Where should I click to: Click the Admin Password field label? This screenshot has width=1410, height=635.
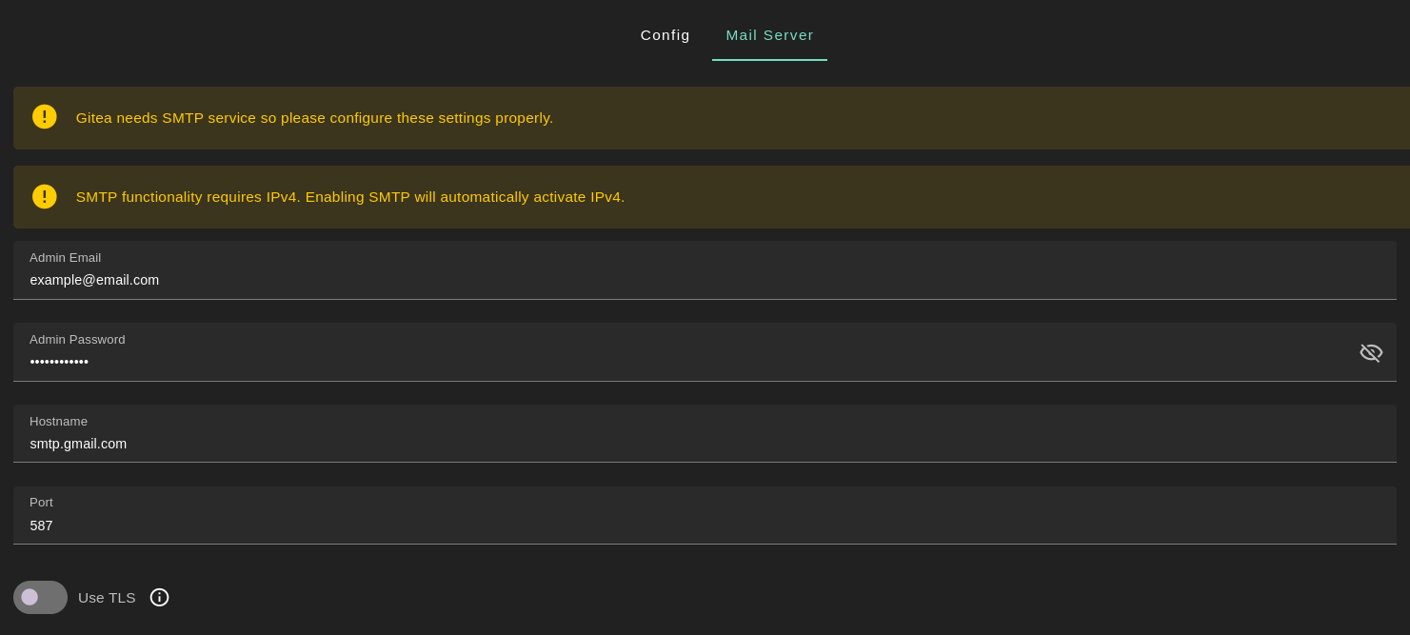pos(77,340)
